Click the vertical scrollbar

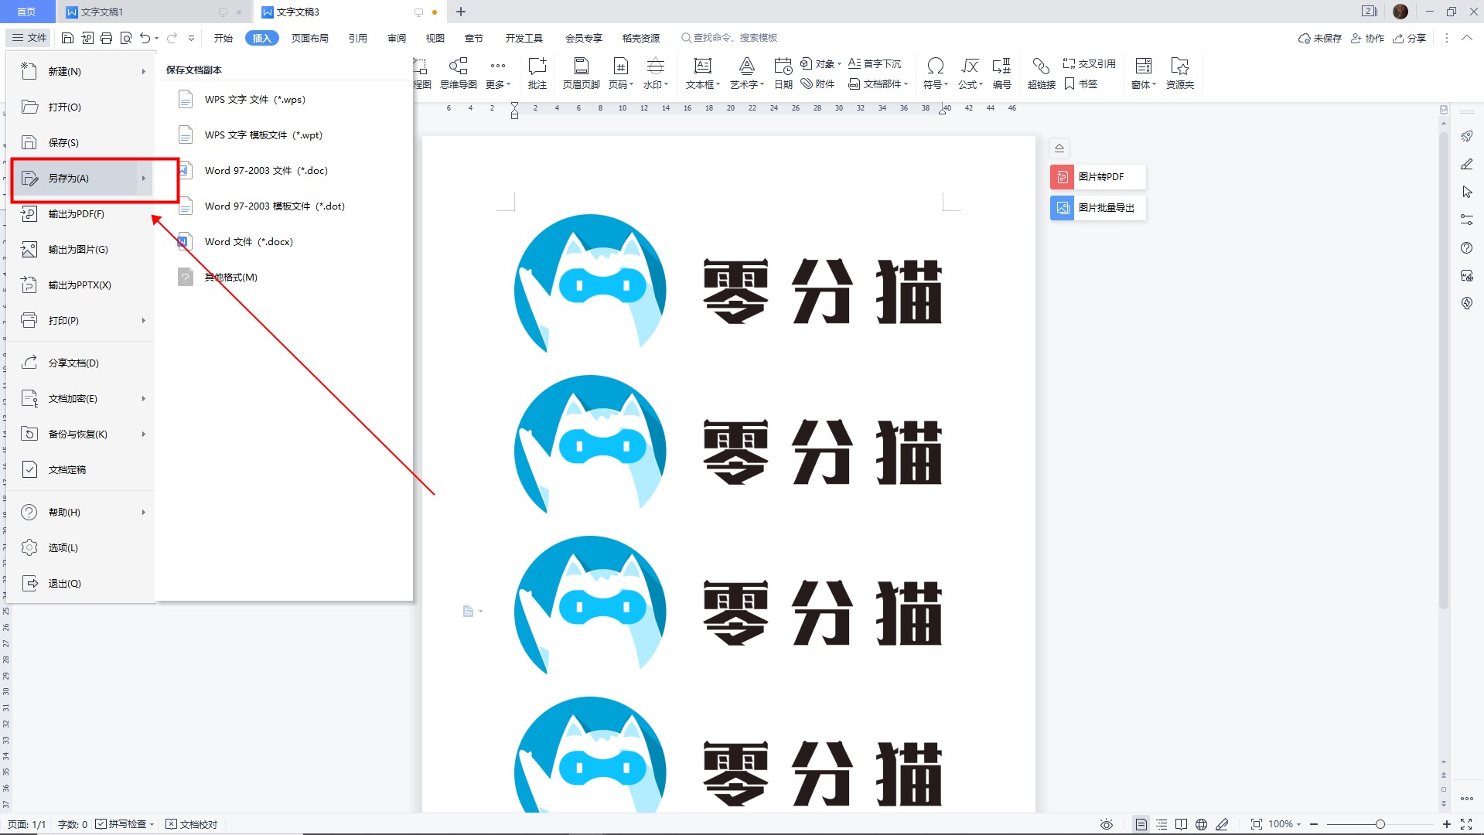coord(1443,371)
